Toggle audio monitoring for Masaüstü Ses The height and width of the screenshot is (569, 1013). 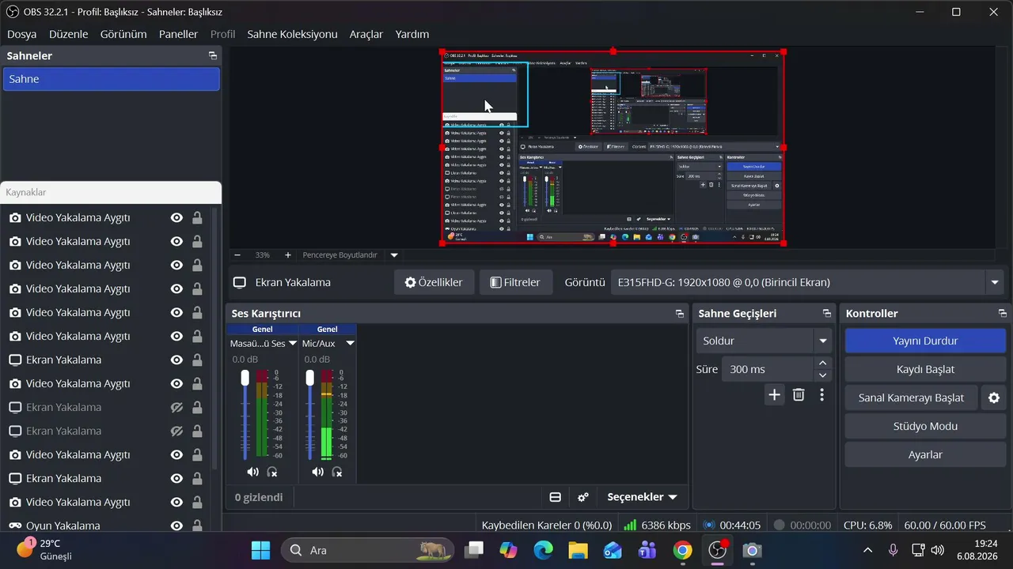[272, 472]
